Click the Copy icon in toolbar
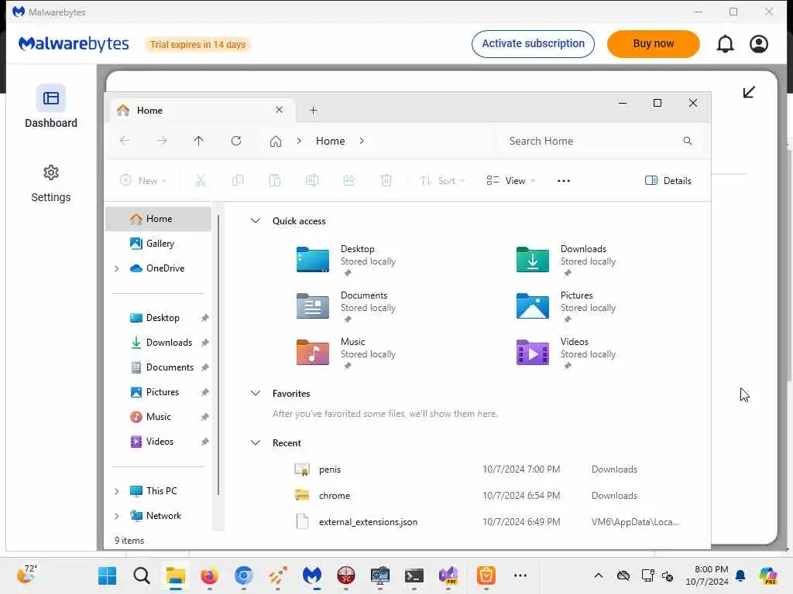Screen dimensions: 793x594 click(x=238, y=181)
